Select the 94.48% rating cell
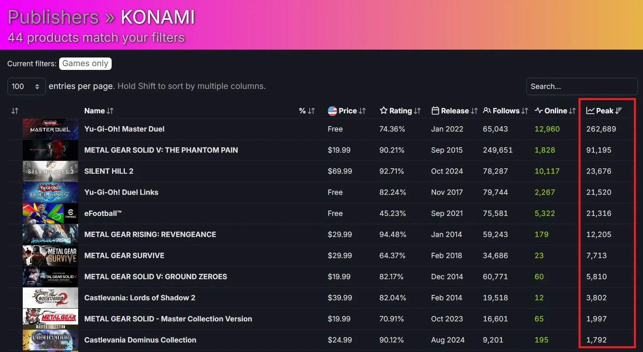The image size is (643, 352). (393, 235)
